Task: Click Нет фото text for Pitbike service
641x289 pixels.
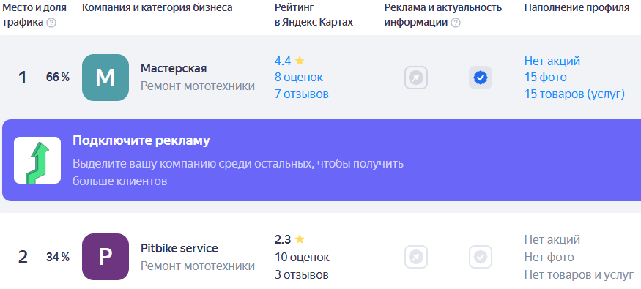Action: 549,257
